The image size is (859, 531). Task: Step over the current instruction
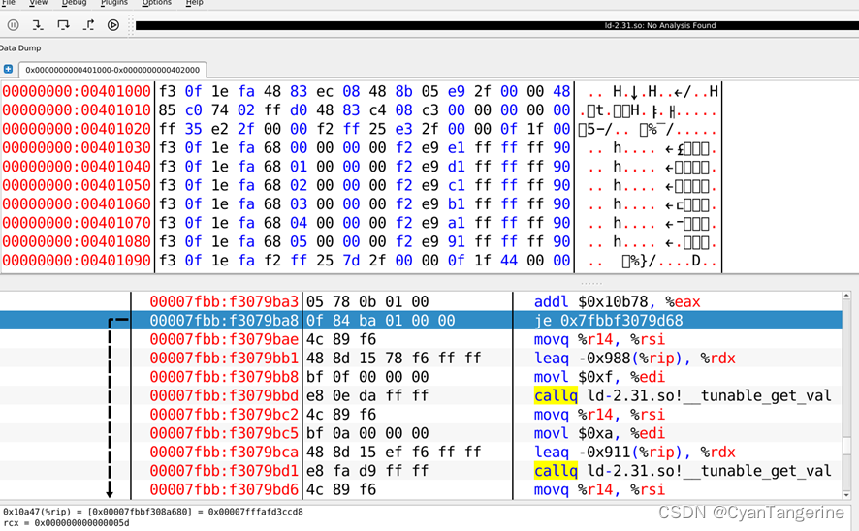(x=63, y=24)
